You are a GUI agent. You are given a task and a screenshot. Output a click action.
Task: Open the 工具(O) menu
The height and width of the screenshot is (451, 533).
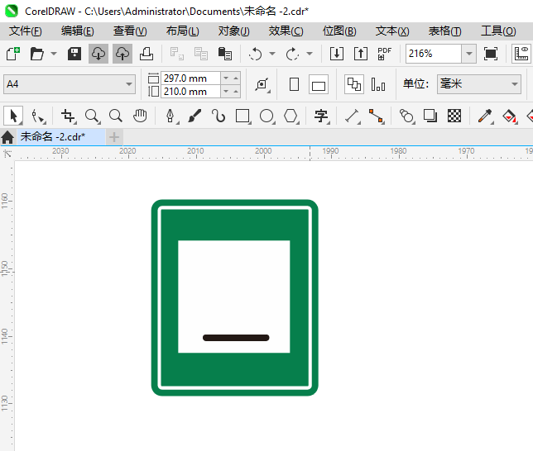pyautogui.click(x=498, y=31)
